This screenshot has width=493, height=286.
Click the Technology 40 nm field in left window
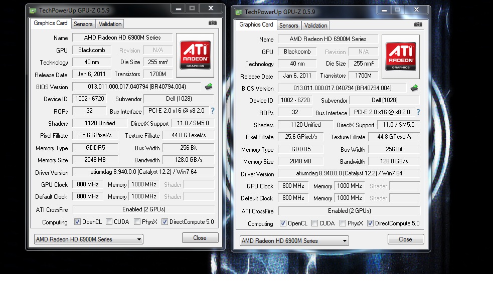pyautogui.click(x=91, y=62)
